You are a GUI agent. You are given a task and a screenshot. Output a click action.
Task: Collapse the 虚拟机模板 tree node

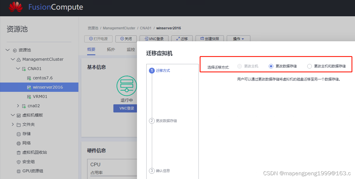(x=13, y=115)
